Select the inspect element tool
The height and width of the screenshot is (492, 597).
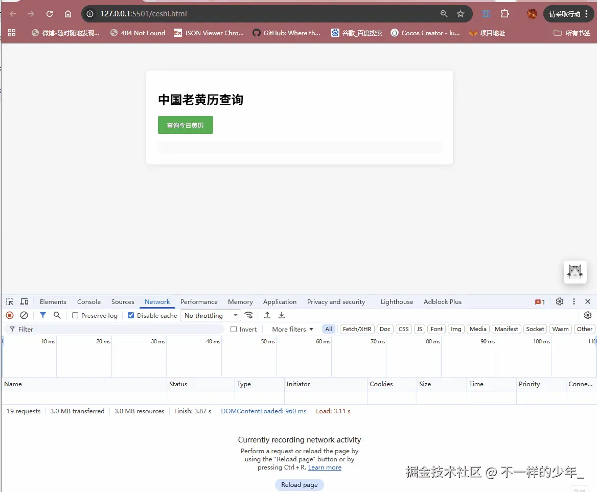point(9,301)
